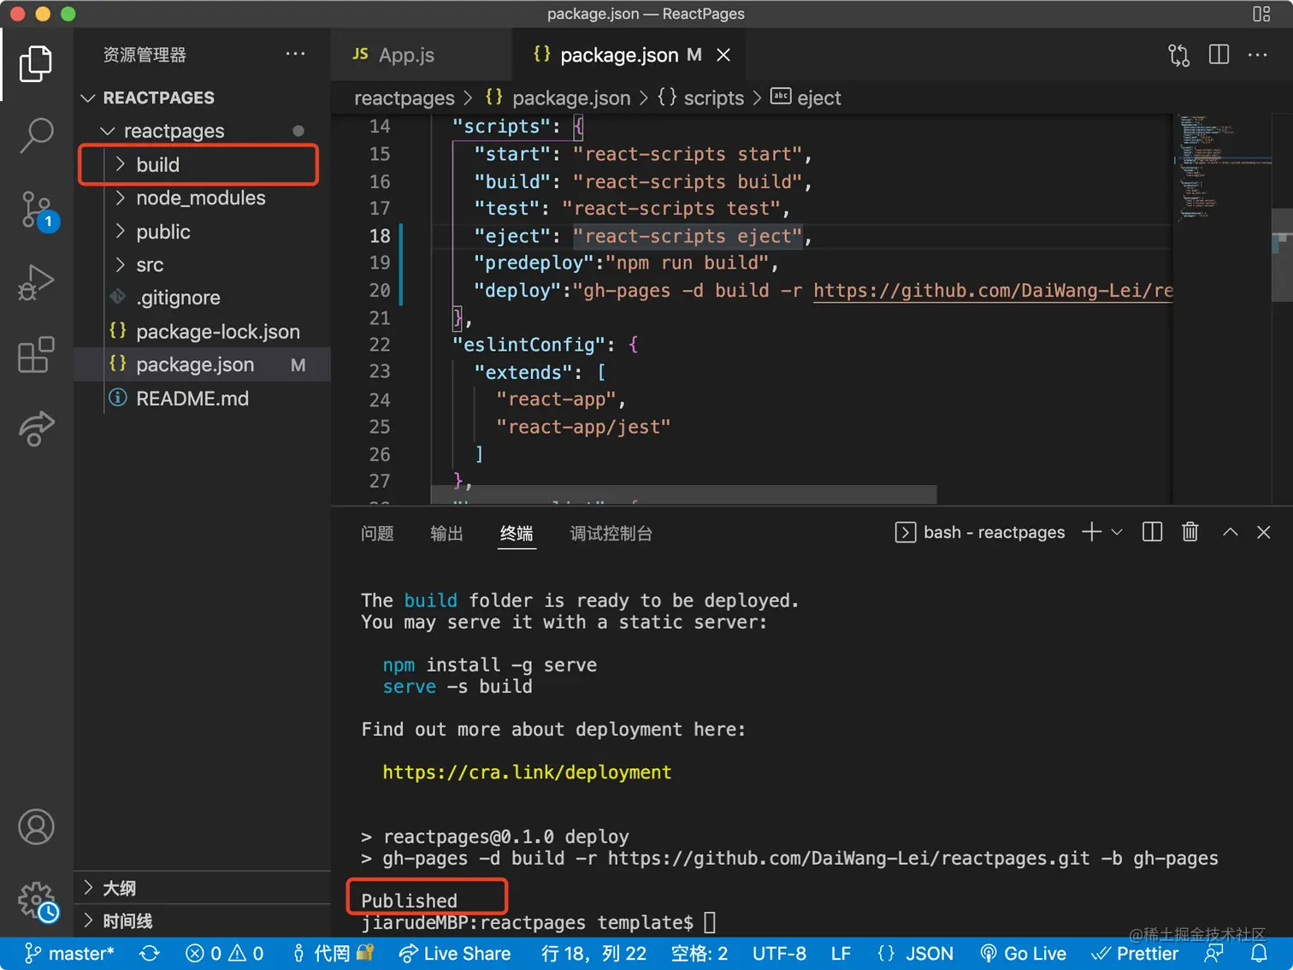Screen dimensions: 1293x970
Task: Synchronize changes icon in status bar
Action: click(x=150, y=953)
